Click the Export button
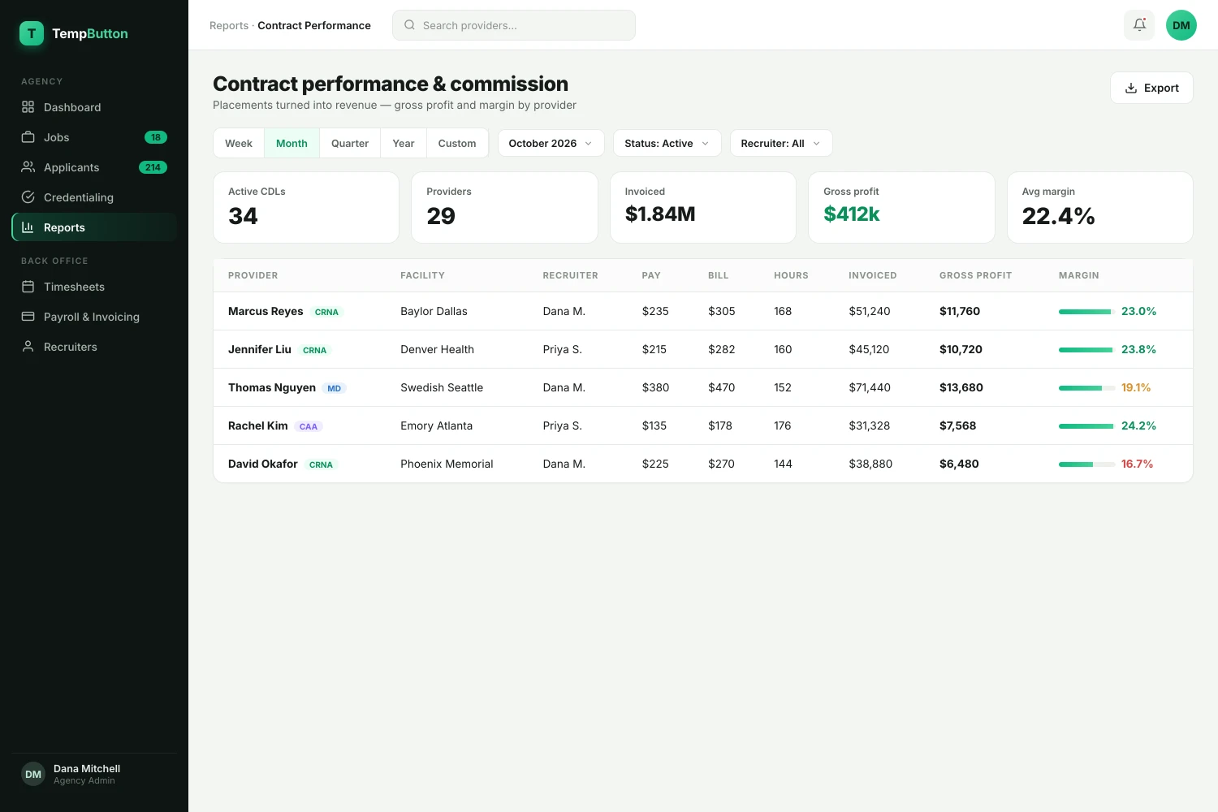 pos(1151,88)
